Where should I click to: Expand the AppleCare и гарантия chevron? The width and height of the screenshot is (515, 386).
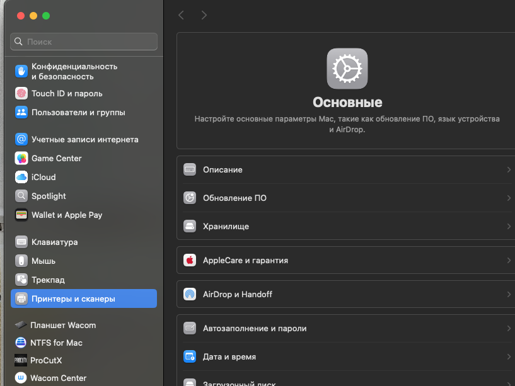509,260
